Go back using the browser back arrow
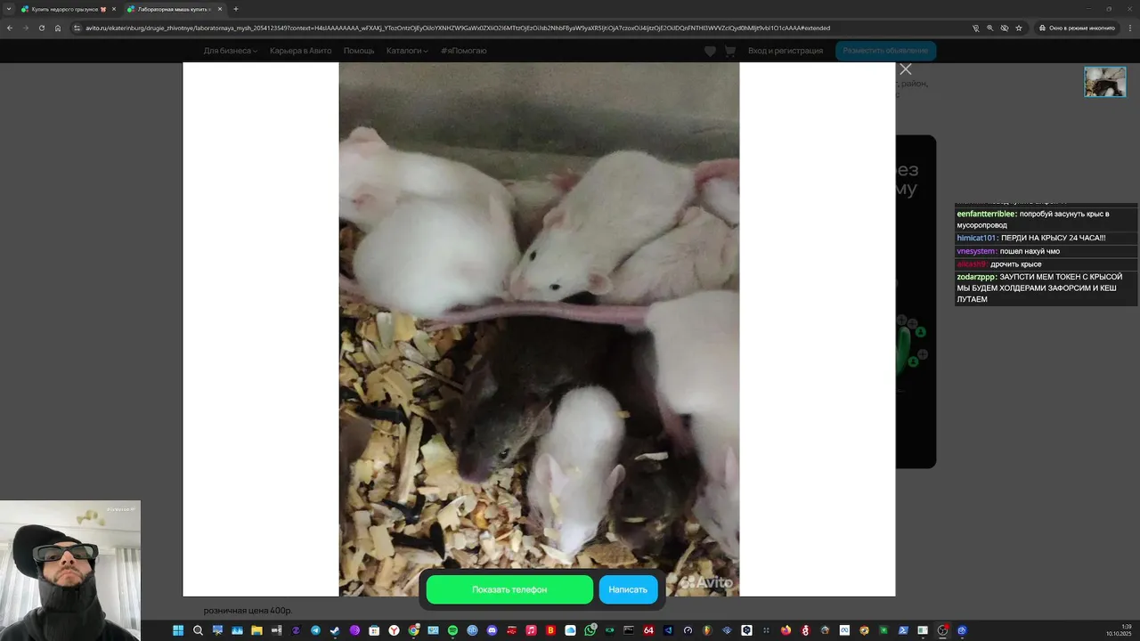 tap(9, 28)
